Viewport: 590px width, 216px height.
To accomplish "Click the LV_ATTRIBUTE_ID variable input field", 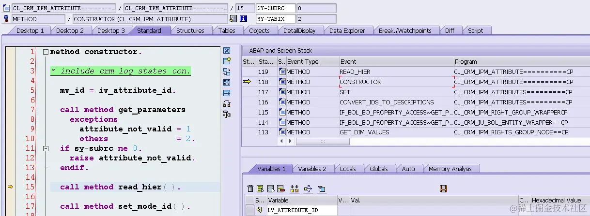I will pos(302,210).
